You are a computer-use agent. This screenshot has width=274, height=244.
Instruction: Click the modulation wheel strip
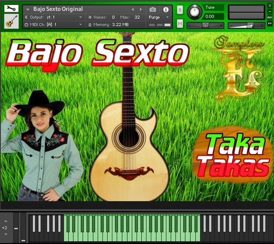(23, 228)
